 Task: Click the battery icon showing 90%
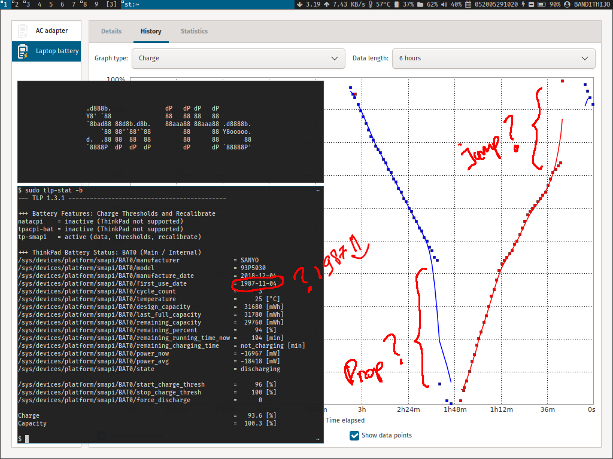coord(541,4)
